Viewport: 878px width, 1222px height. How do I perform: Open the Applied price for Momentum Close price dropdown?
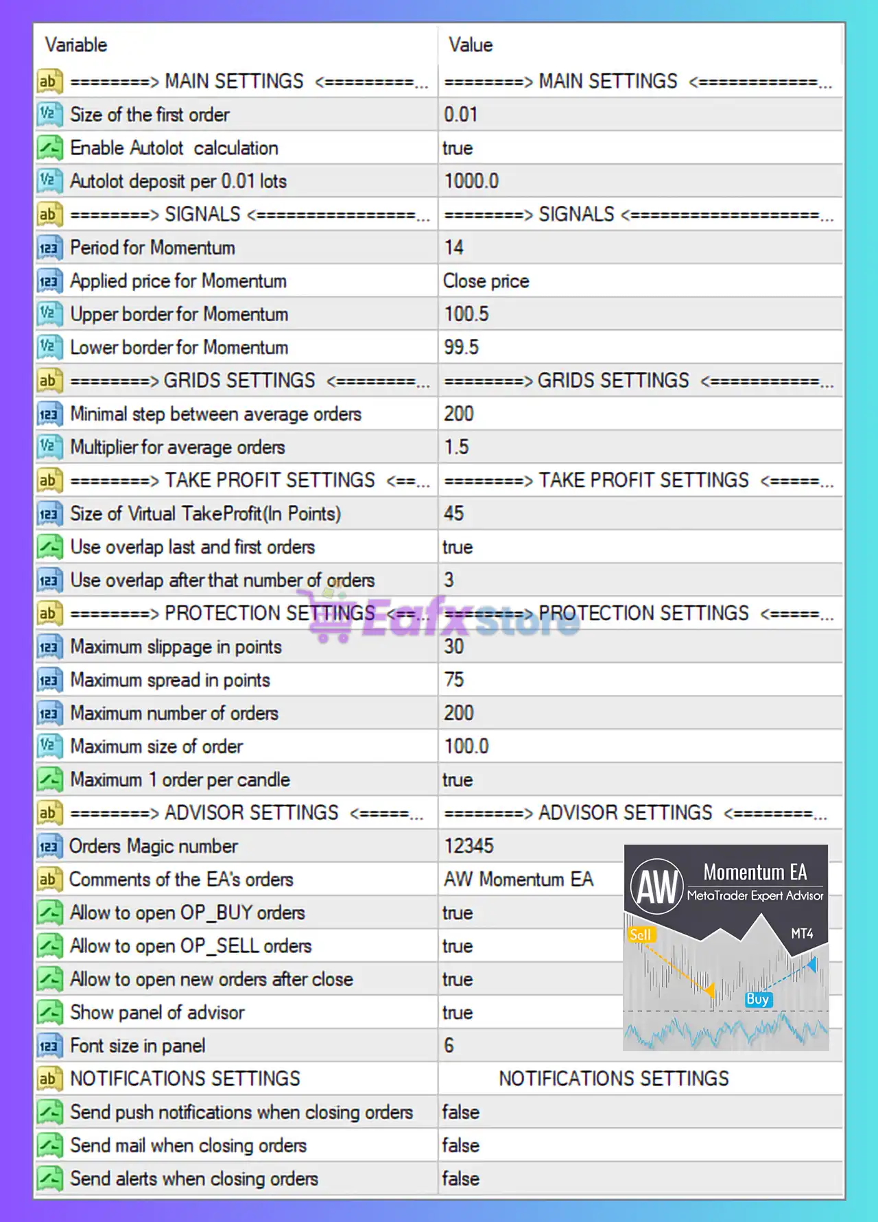click(486, 281)
